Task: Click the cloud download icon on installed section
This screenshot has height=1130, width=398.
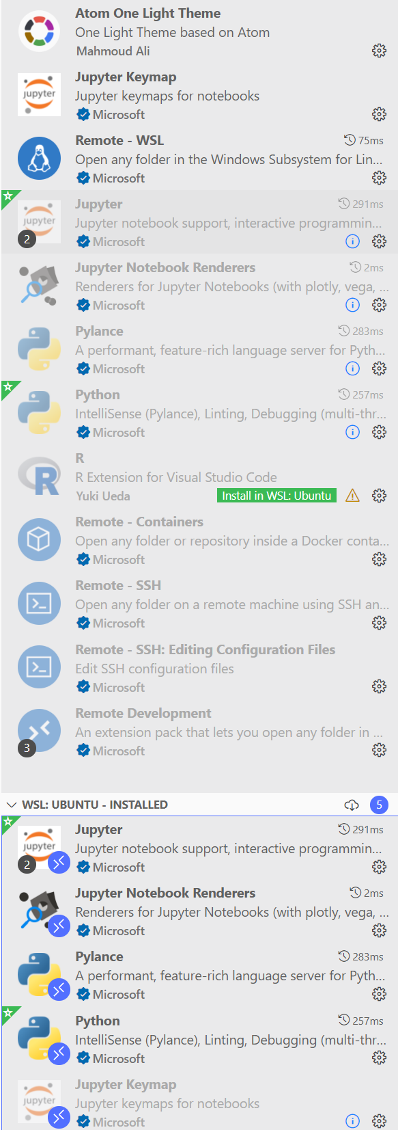Action: [x=352, y=805]
